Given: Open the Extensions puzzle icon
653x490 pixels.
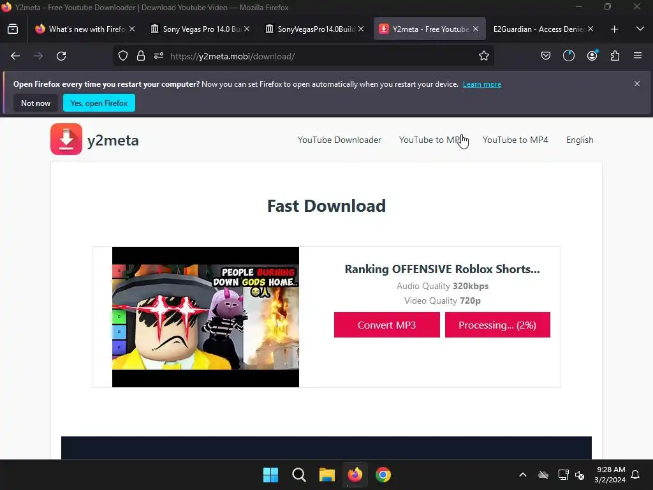Looking at the screenshot, I should pos(615,56).
